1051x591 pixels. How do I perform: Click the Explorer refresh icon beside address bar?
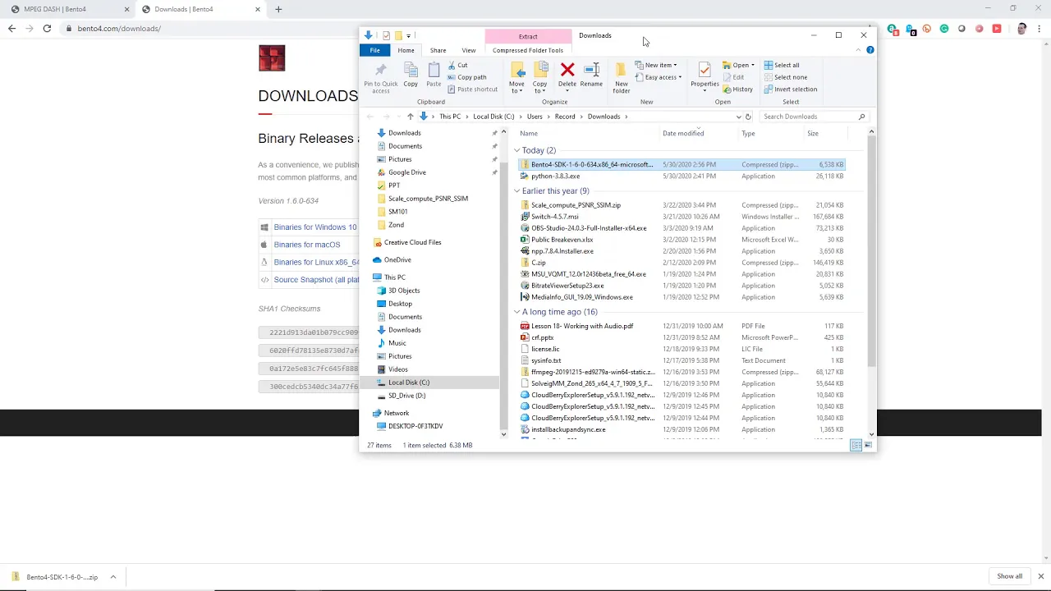coord(748,117)
